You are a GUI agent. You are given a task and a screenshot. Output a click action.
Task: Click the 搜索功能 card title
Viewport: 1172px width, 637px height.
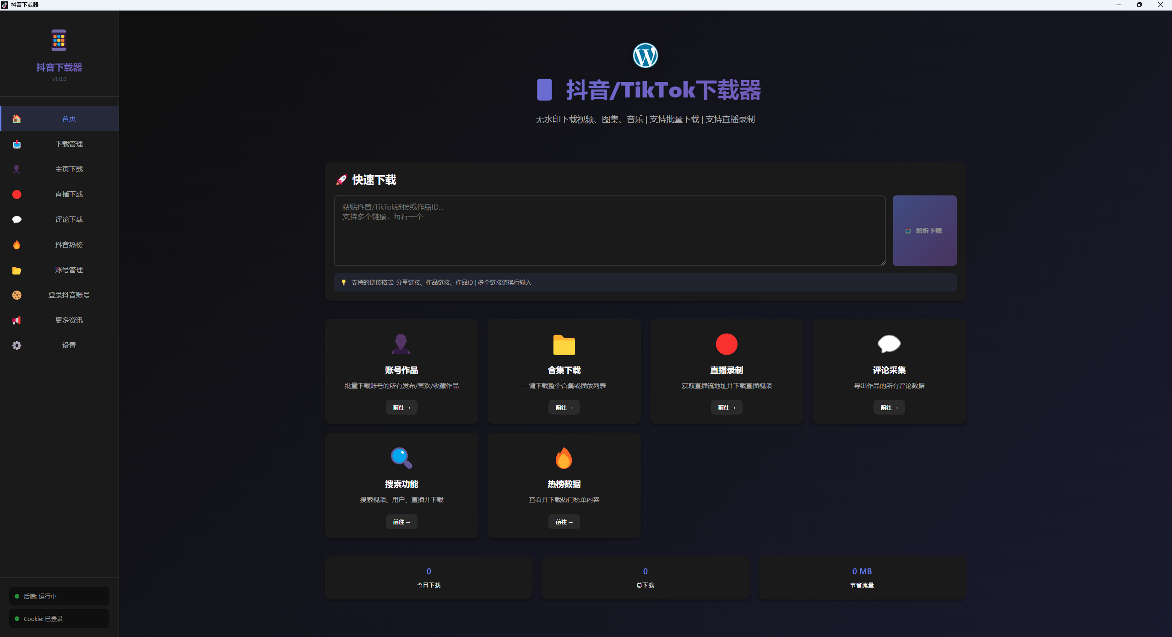pyautogui.click(x=402, y=484)
